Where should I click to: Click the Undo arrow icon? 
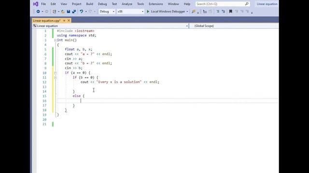pos(82,12)
